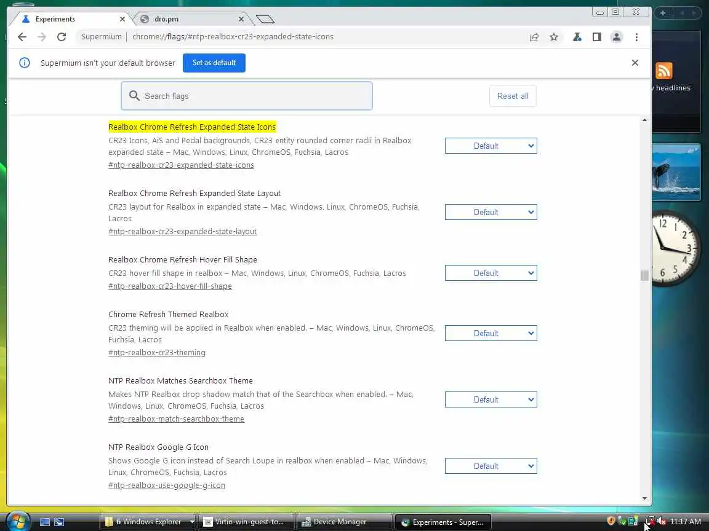Click Reset all flags button
Screen dimensions: 709x531
tap(513, 96)
